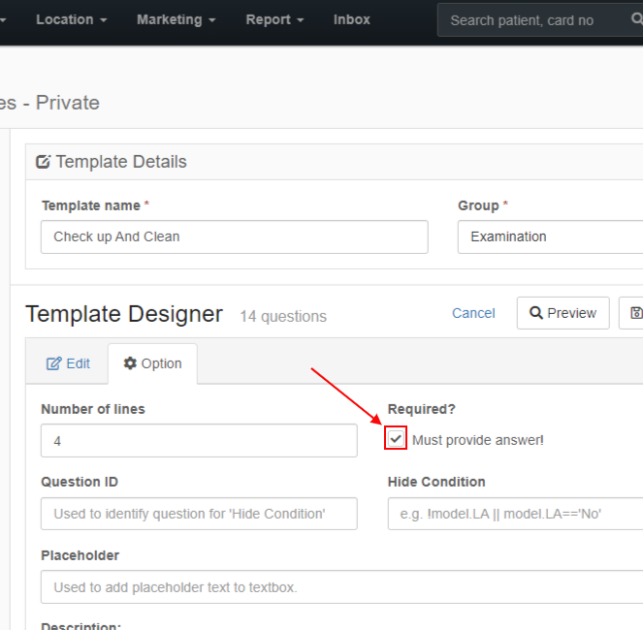Click the gear icon on Option tab

(130, 363)
